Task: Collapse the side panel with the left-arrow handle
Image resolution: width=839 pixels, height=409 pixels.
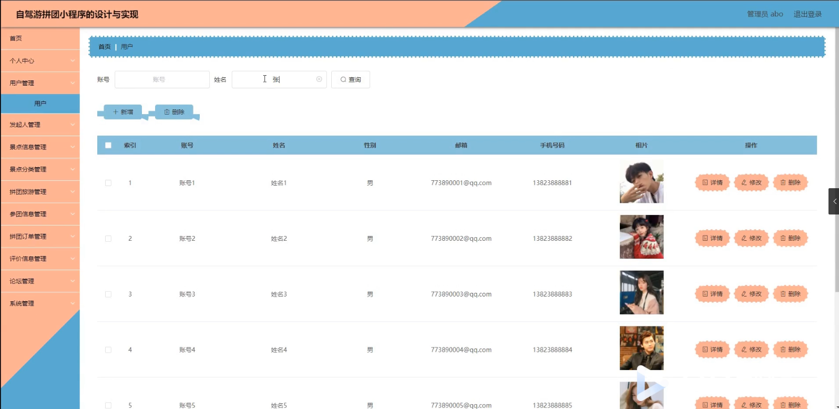Action: tap(834, 201)
